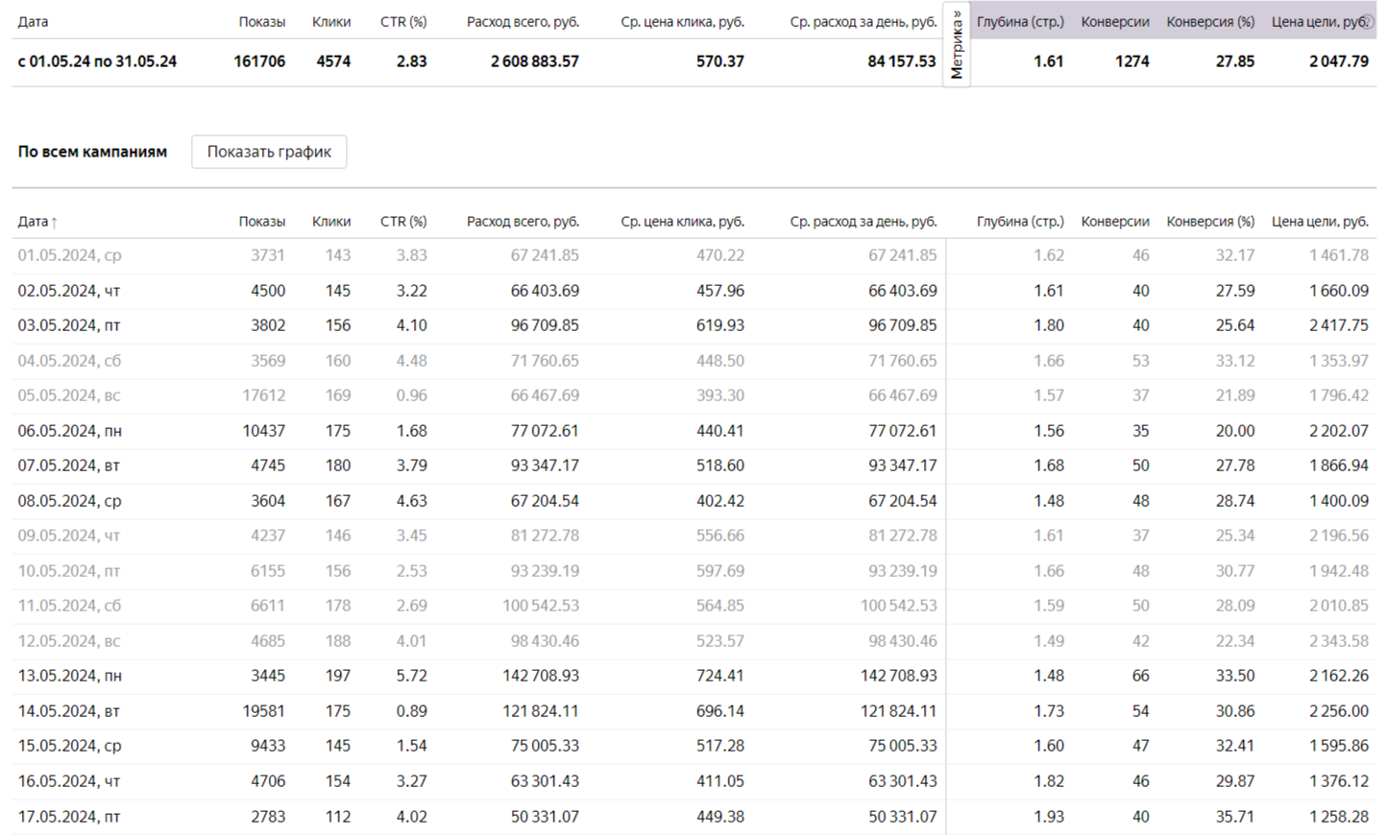This screenshot has width=1386, height=835.
Task: Select average click price 570.37
Action: tap(720, 61)
